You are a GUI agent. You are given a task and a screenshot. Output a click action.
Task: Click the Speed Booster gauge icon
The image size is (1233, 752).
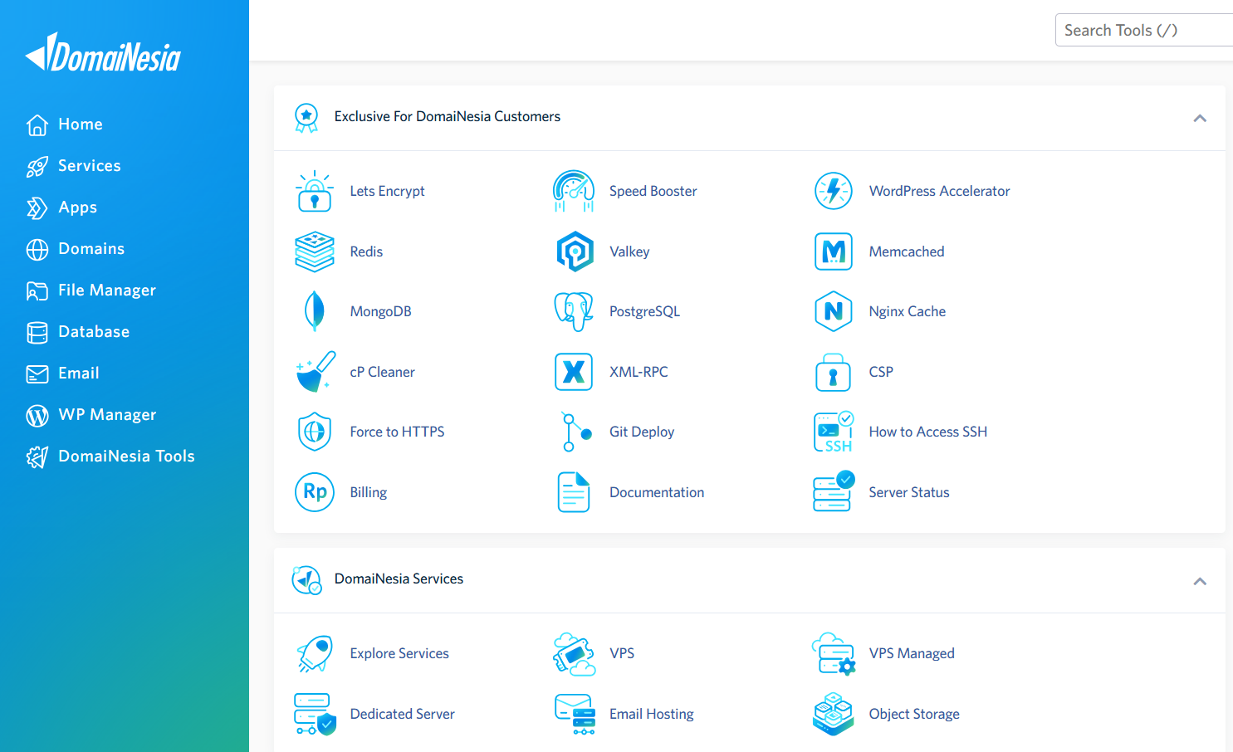pyautogui.click(x=574, y=191)
